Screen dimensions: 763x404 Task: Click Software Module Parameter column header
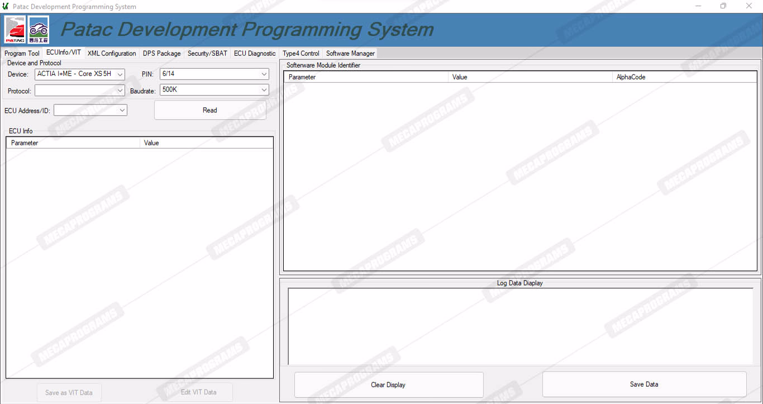[366, 77]
